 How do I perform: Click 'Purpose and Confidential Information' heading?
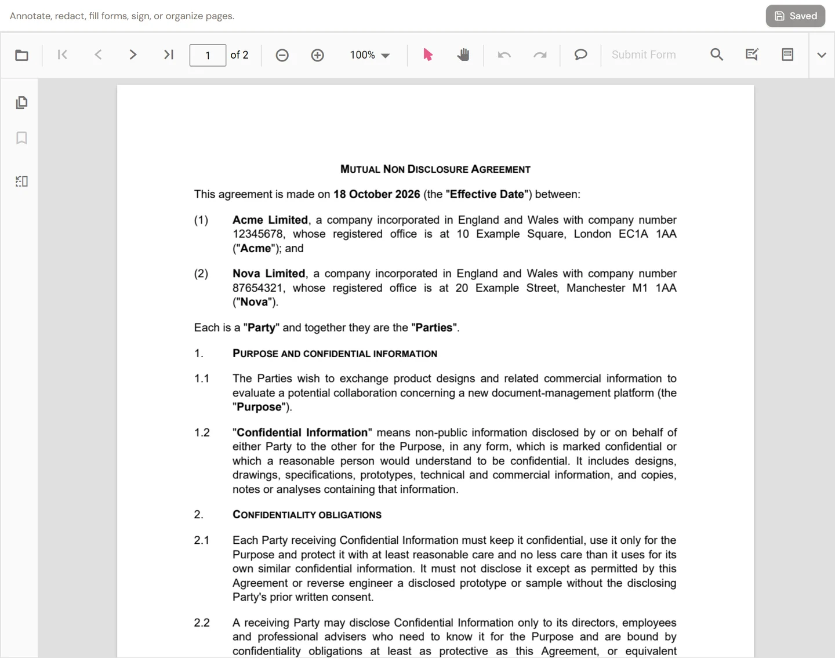[335, 354]
